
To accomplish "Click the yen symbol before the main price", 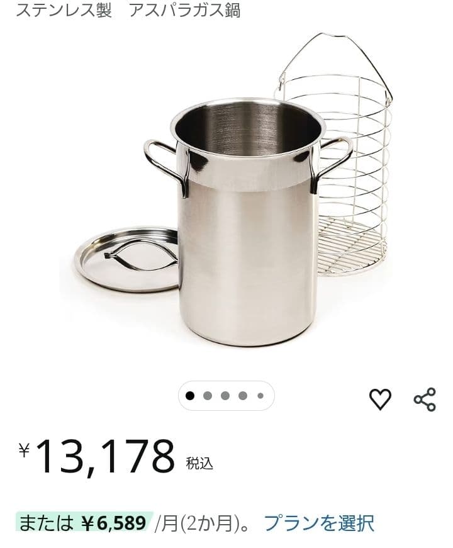I will click(x=24, y=450).
